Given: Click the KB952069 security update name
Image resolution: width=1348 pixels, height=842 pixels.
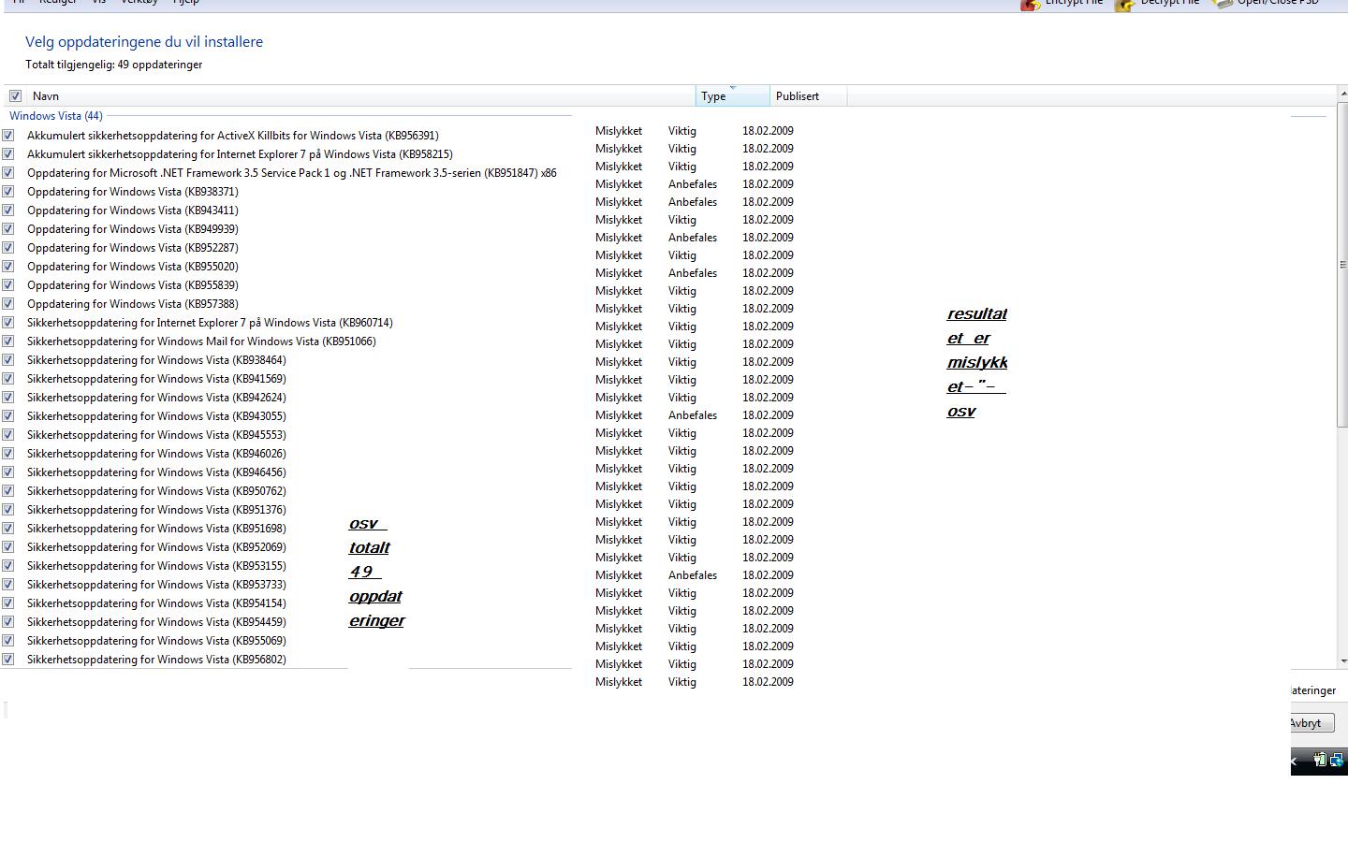Looking at the screenshot, I should click(x=156, y=546).
